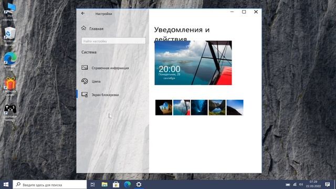Image resolution: width=336 pixels, height=189 pixels.
Task: Choose the cave opening background thumbnail
Action: pyautogui.click(x=164, y=107)
